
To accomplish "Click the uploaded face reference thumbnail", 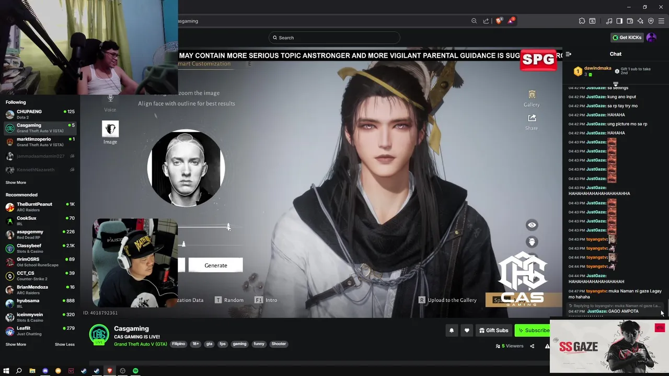I will [186, 168].
